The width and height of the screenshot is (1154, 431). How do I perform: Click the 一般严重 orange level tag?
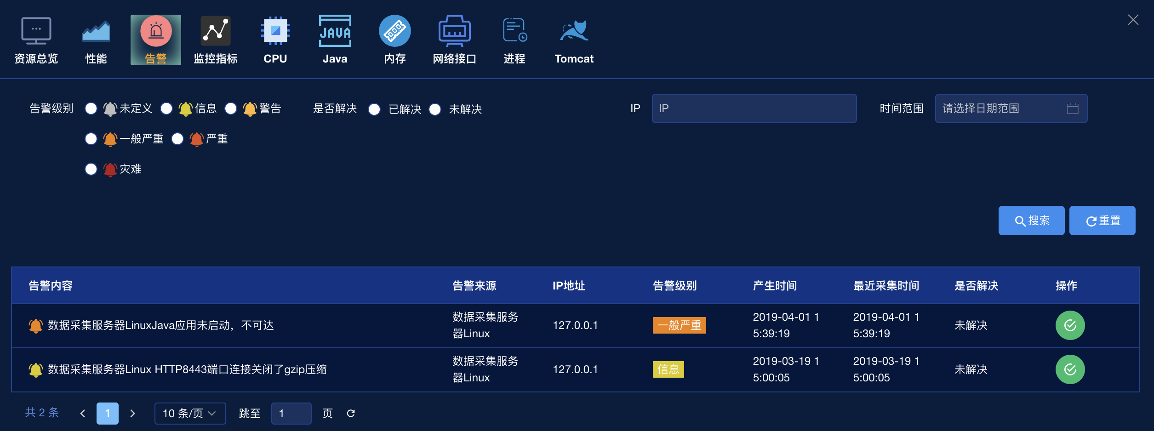pos(679,325)
